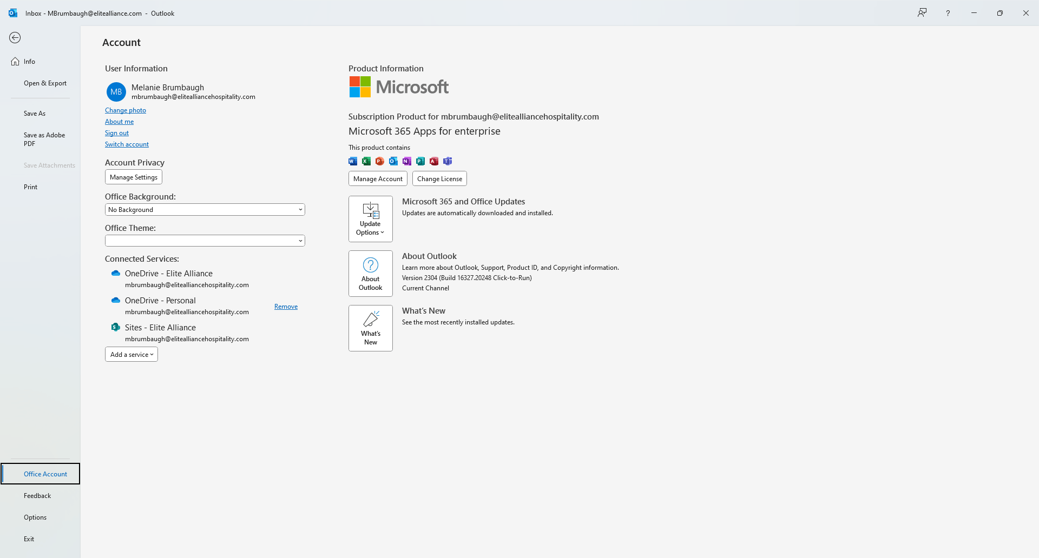Click the Manage Settings button
The width and height of the screenshot is (1039, 558).
coord(134,177)
